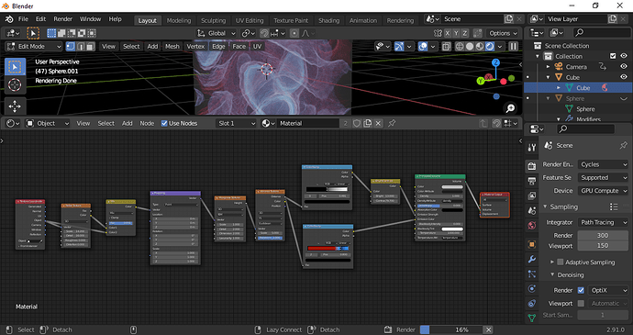
Task: Open the Mesh menu in viewport header
Action: click(x=172, y=47)
